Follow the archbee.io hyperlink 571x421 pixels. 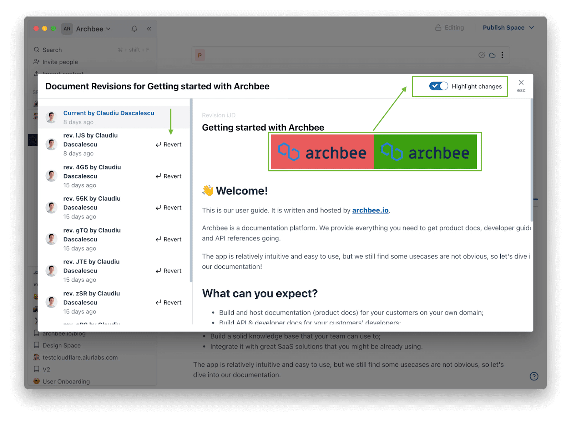[370, 210]
